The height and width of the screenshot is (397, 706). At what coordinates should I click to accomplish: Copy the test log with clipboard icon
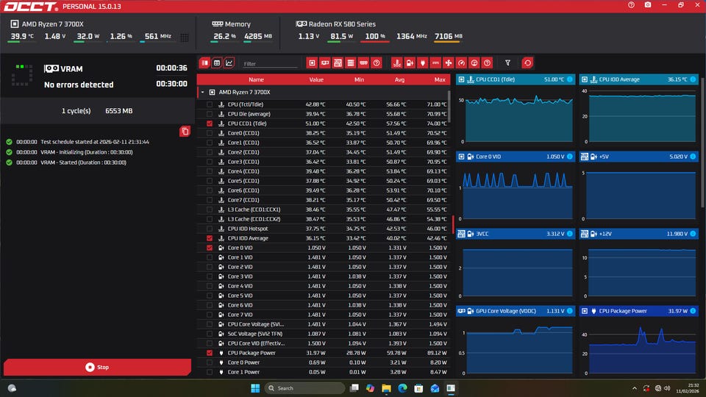pos(185,132)
